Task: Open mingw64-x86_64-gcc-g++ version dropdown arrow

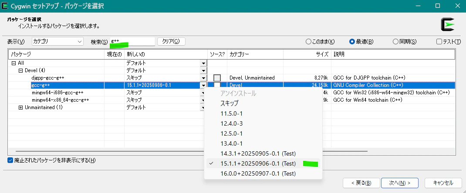Action: [x=203, y=100]
